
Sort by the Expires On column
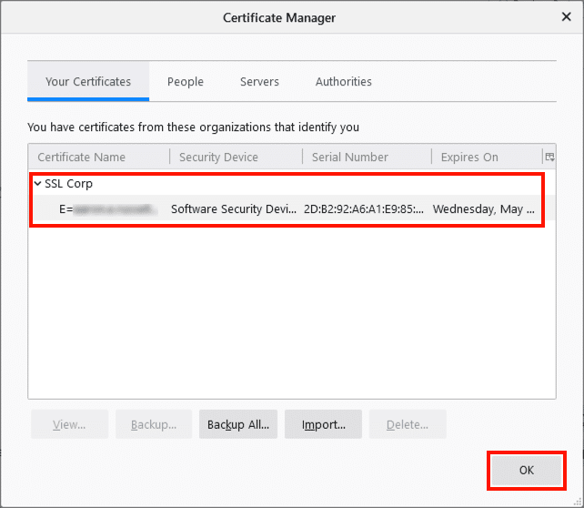482,157
